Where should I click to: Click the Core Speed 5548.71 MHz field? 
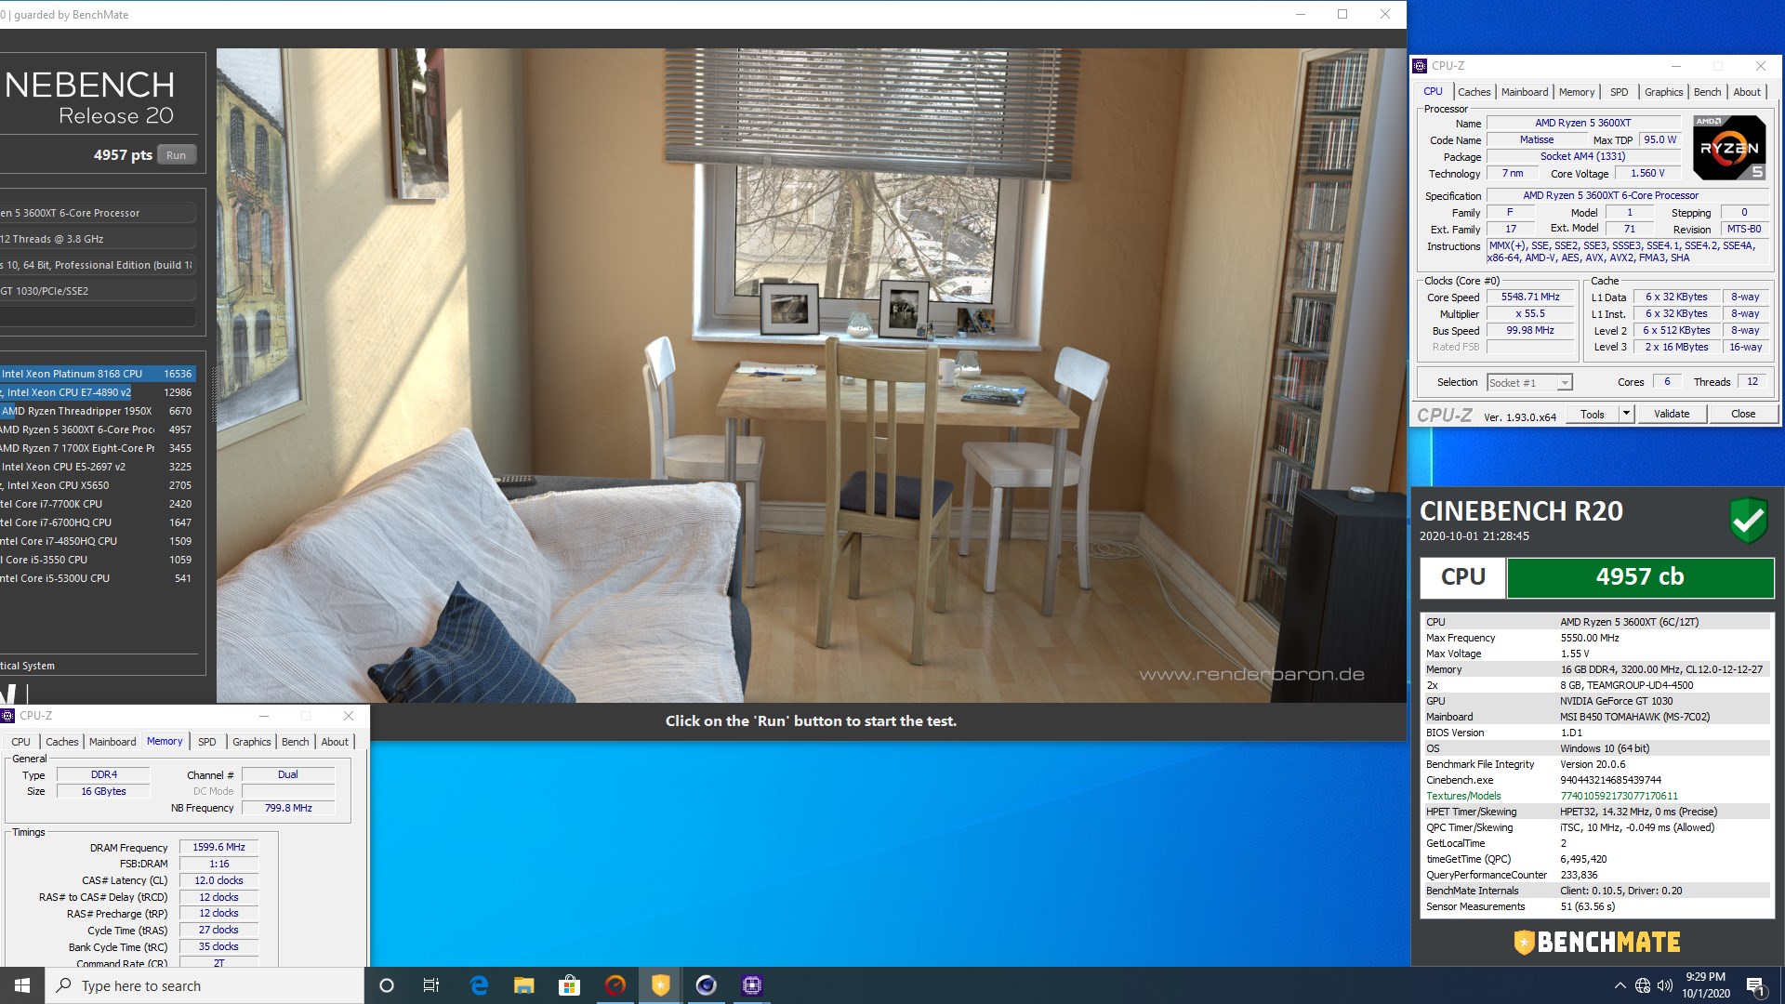tap(1530, 297)
